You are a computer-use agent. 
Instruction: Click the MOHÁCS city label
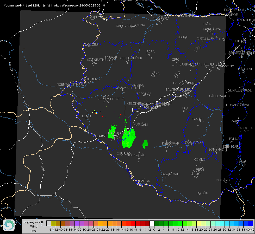pyautogui.click(x=223, y=180)
